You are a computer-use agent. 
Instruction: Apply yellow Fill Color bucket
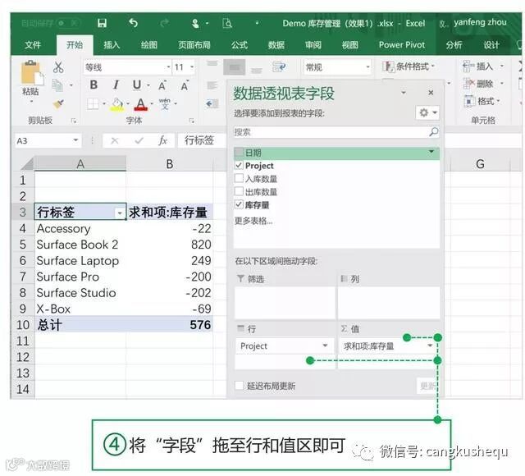[x=116, y=104]
